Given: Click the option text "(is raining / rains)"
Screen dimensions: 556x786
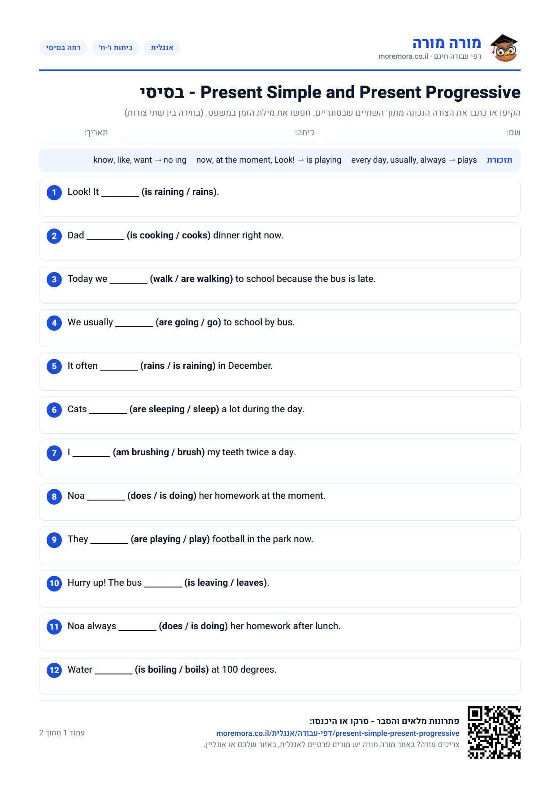Looking at the screenshot, I should pos(179,192).
